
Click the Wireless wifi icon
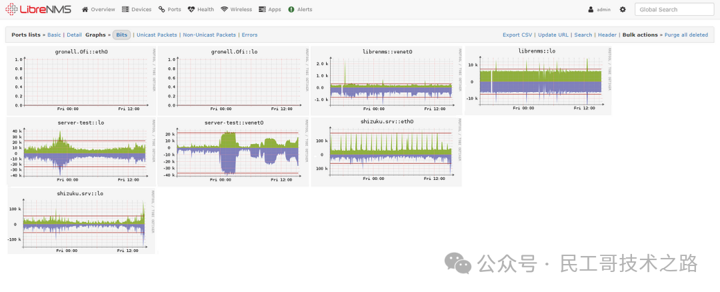pyautogui.click(x=224, y=9)
